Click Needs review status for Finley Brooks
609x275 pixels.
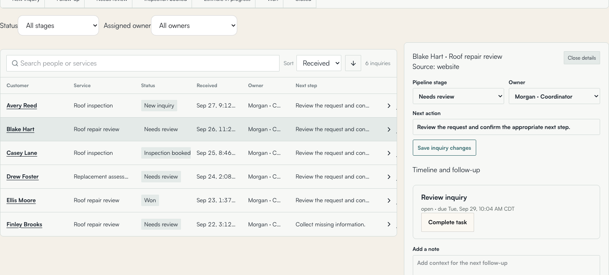pyautogui.click(x=161, y=224)
